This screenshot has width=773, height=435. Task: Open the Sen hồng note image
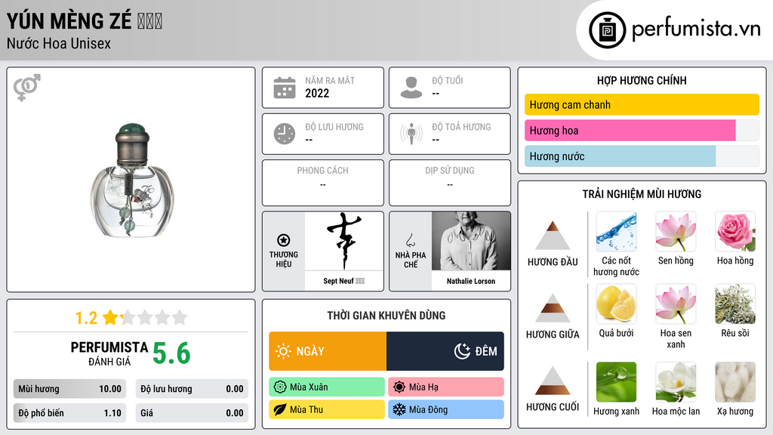pyautogui.click(x=676, y=232)
